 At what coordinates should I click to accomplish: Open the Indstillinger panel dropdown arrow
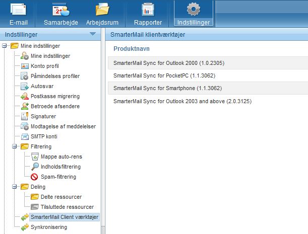coord(93,34)
